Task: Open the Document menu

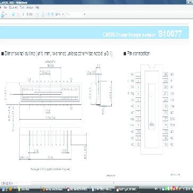Action: 13,7
